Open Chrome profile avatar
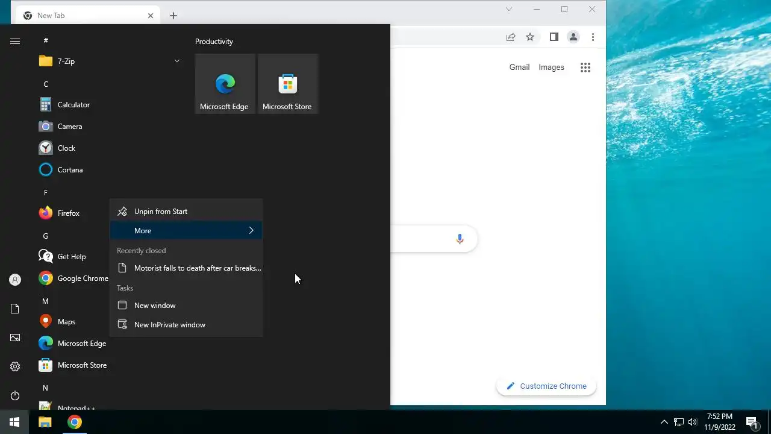Screen dimensions: 771x434 coord(573,37)
